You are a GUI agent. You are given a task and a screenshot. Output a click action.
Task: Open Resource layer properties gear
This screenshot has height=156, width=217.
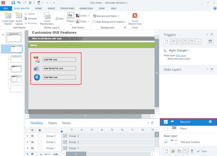[210, 122]
